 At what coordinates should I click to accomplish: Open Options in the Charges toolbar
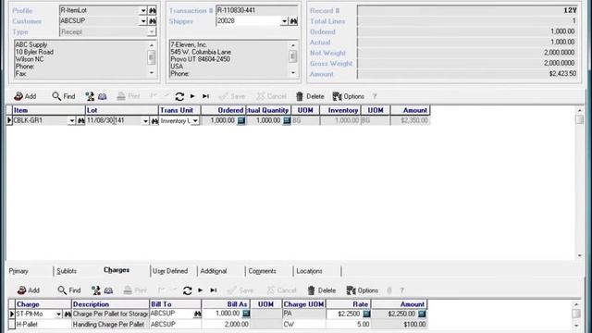[362, 290]
